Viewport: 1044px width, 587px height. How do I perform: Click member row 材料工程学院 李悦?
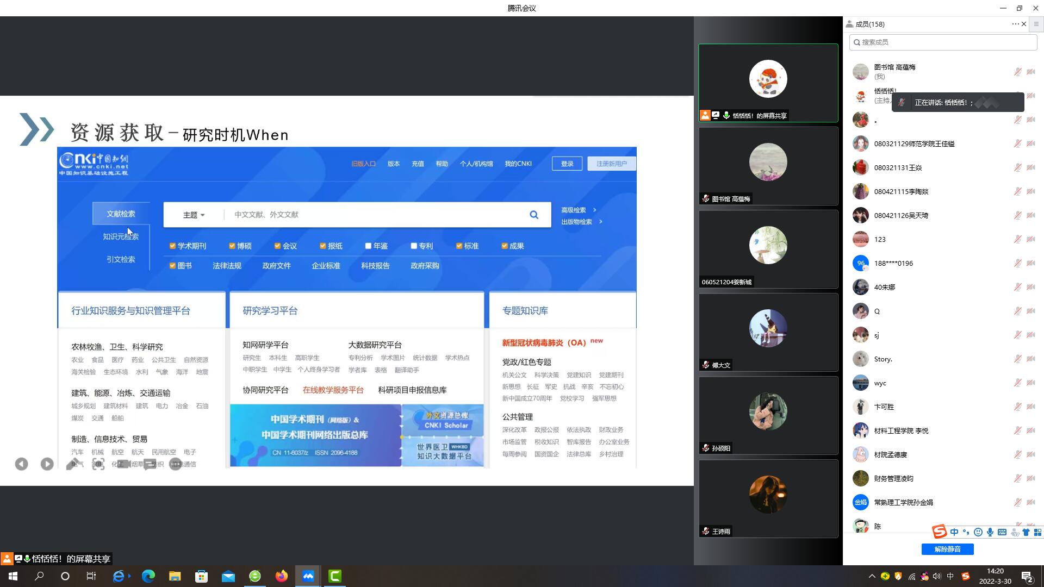click(x=943, y=430)
